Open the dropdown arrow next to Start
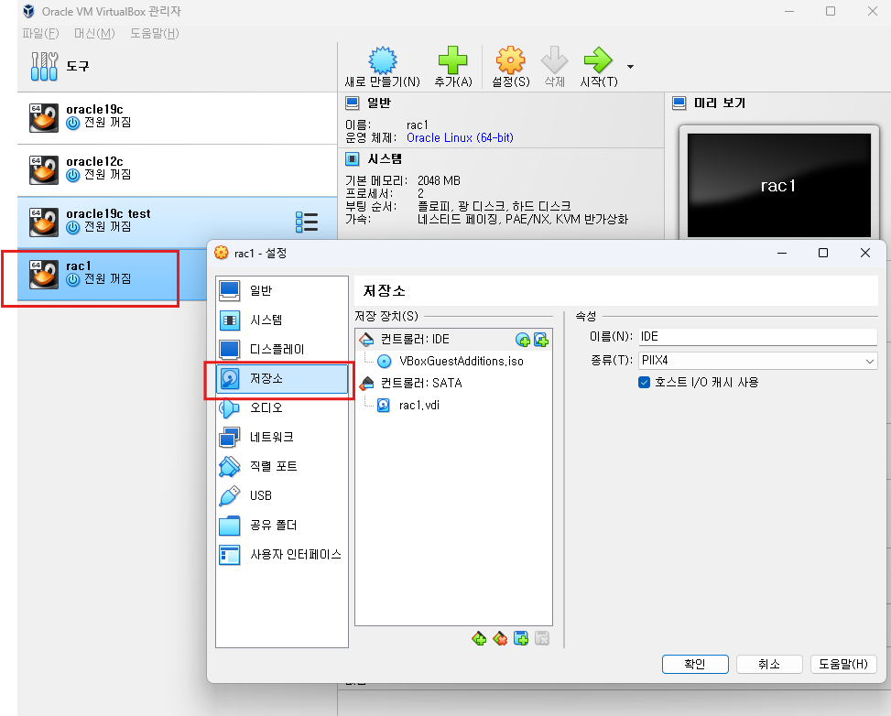This screenshot has width=891, height=716. [630, 67]
